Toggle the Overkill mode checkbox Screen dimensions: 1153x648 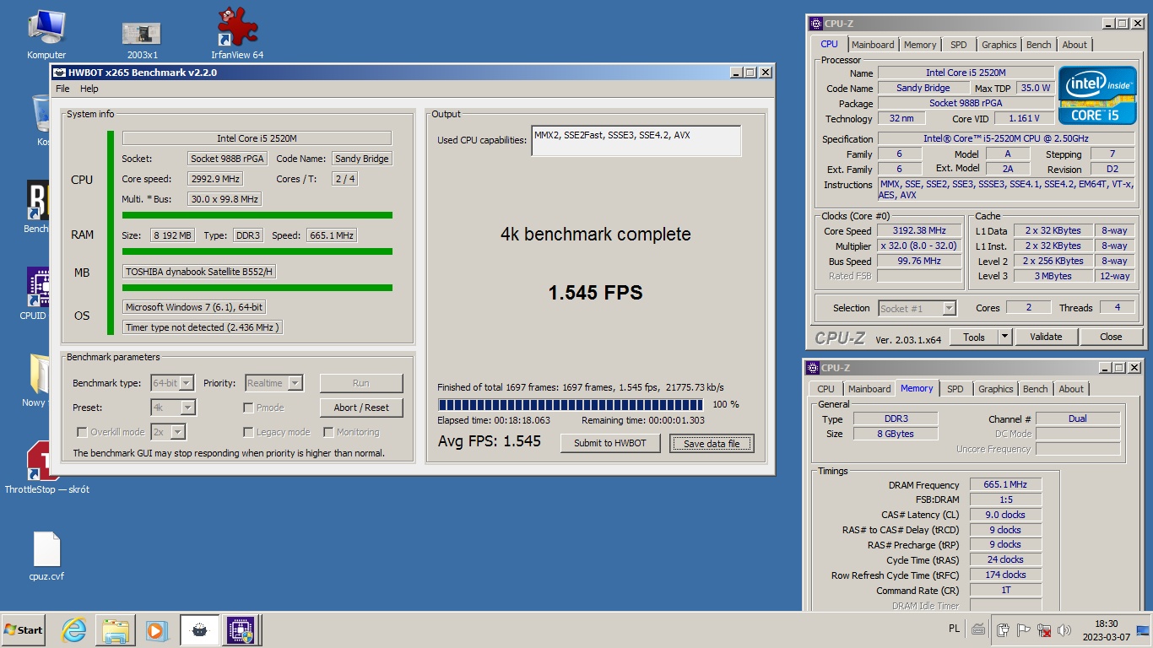coord(82,432)
